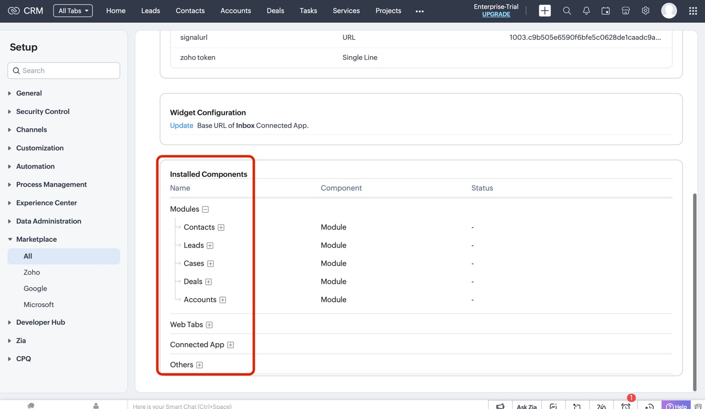
Task: Click the UPGRADE link
Action: (496, 14)
